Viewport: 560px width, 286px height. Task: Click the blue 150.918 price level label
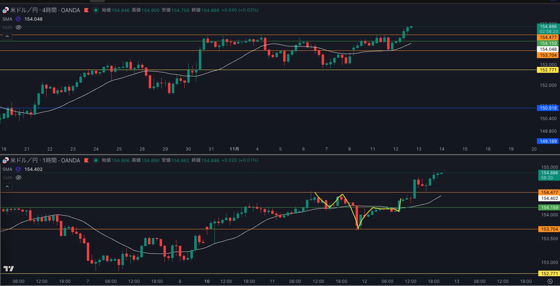pos(548,108)
